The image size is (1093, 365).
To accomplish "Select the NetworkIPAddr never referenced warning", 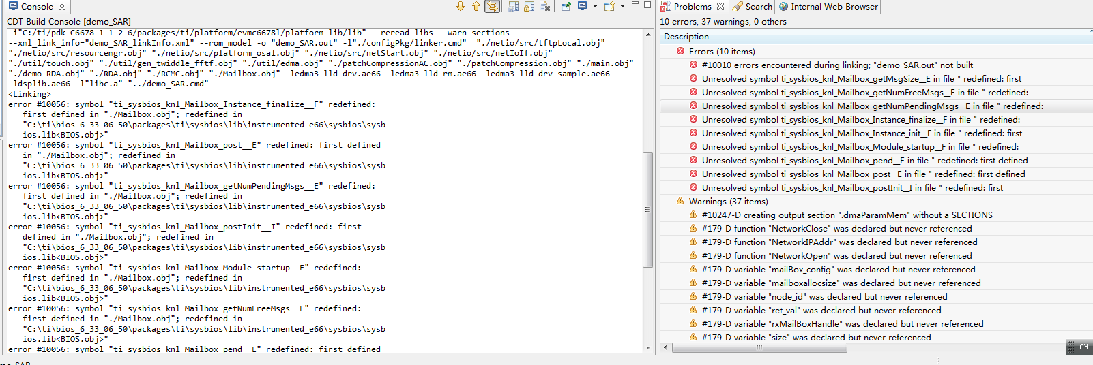I will click(876, 242).
